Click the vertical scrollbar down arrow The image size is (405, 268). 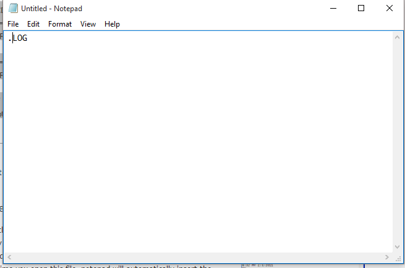pos(397,247)
